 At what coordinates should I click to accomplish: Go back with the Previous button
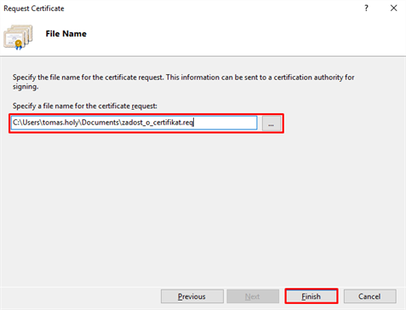click(x=192, y=296)
